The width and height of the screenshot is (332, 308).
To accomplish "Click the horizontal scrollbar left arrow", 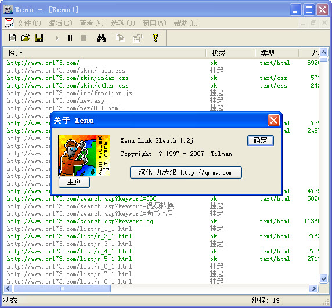I will [x=8, y=288].
